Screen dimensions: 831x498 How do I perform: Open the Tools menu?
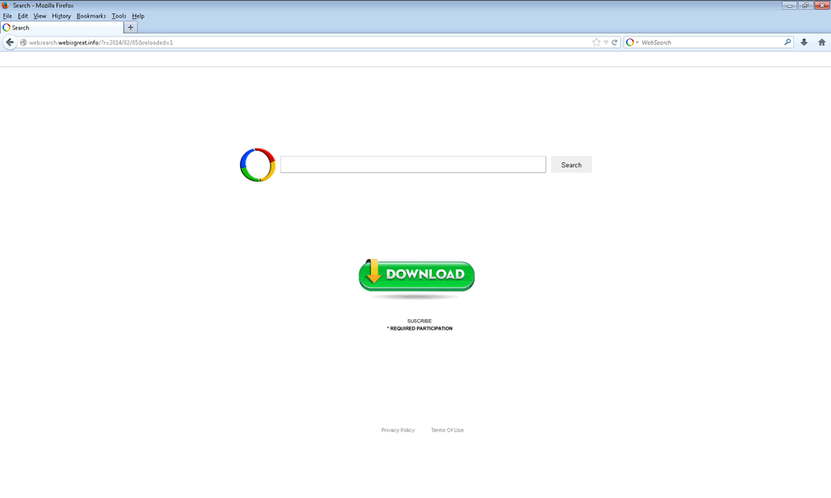pyautogui.click(x=119, y=16)
